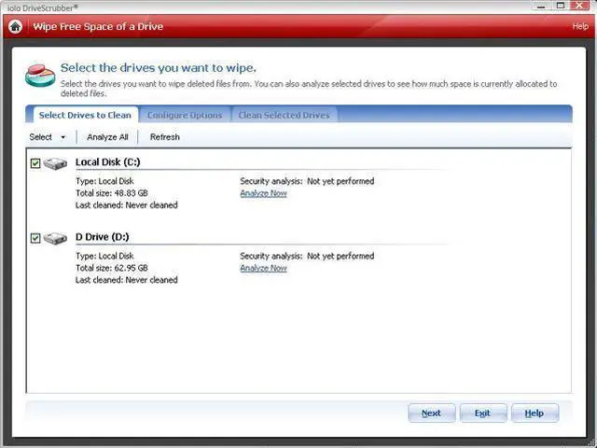Select the Local Disk (C:) title
Image resolution: width=597 pixels, height=448 pixels.
(x=108, y=161)
